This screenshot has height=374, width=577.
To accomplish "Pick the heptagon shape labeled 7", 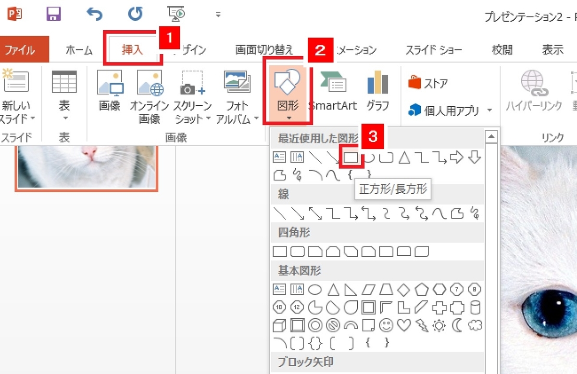I will click(457, 290).
